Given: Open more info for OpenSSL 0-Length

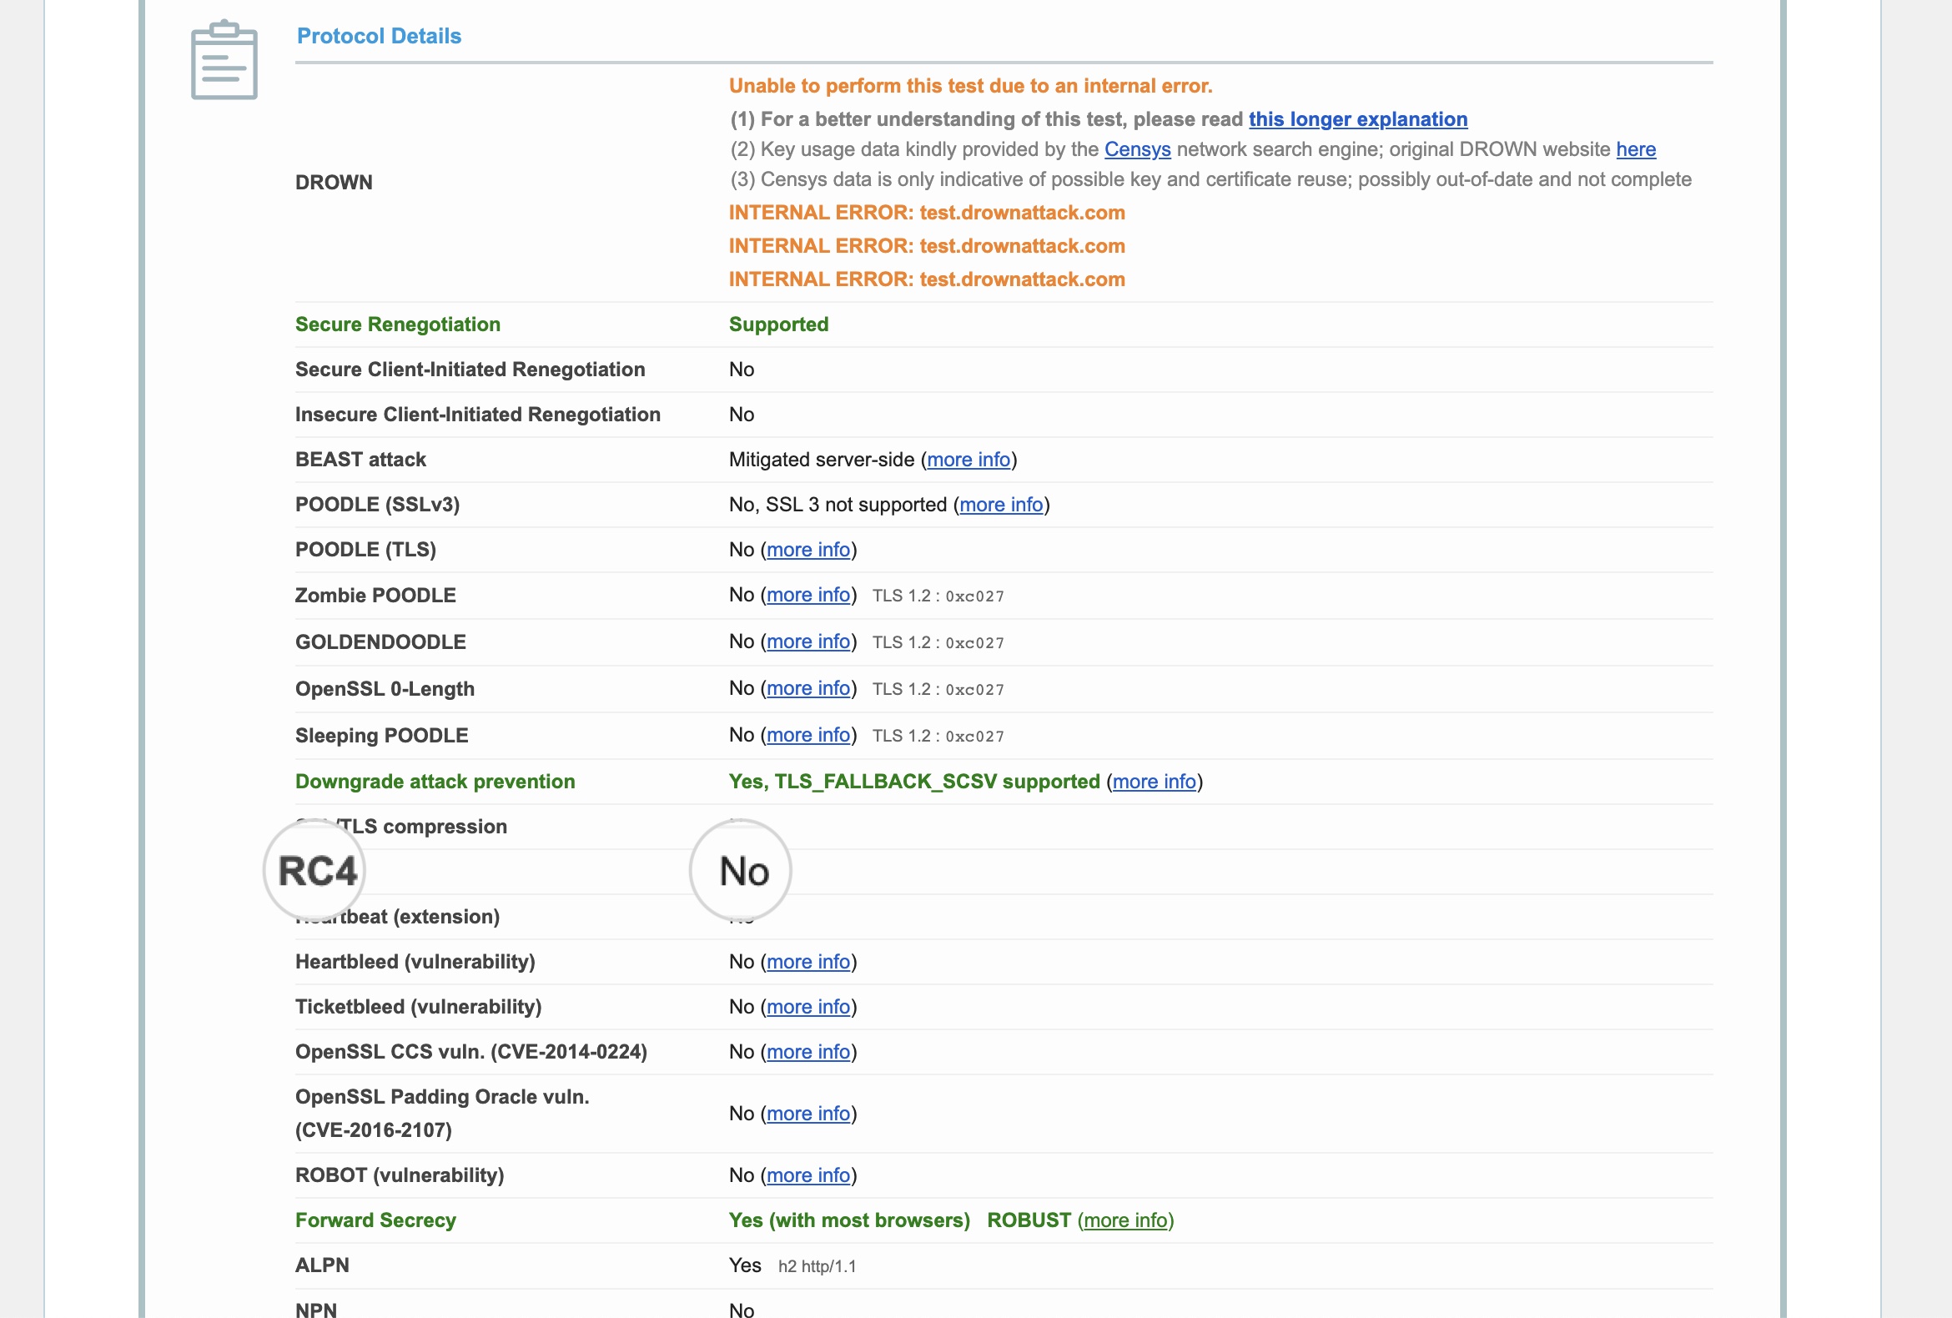Looking at the screenshot, I should [808, 688].
